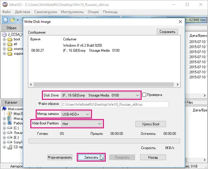Image resolution: width=208 pixels, height=169 pixels.
Task: Select the sources folder in image tree
Action: [x=10, y=49]
